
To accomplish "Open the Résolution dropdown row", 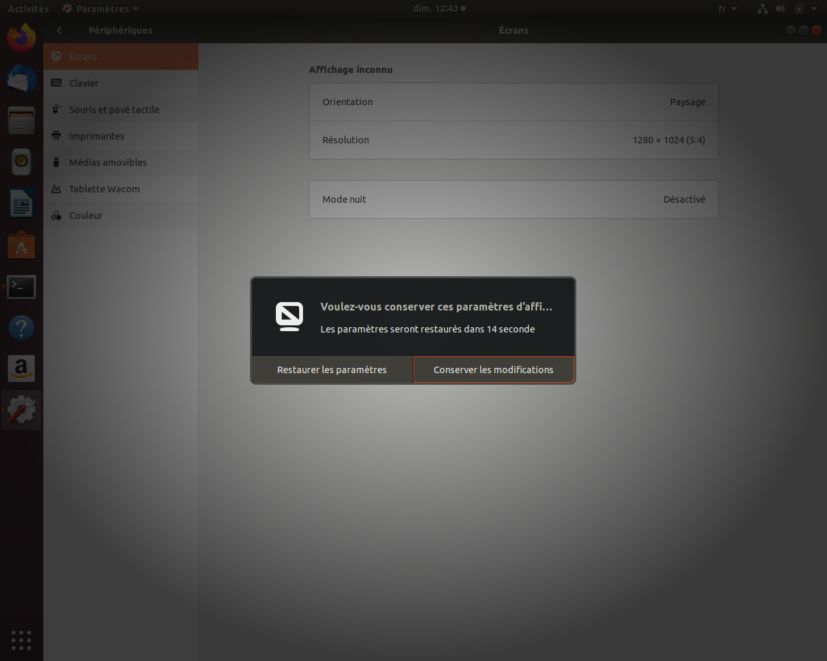I will 514,140.
